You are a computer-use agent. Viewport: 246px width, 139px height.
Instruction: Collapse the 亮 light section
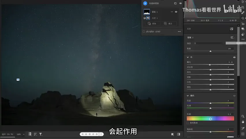[188, 57]
